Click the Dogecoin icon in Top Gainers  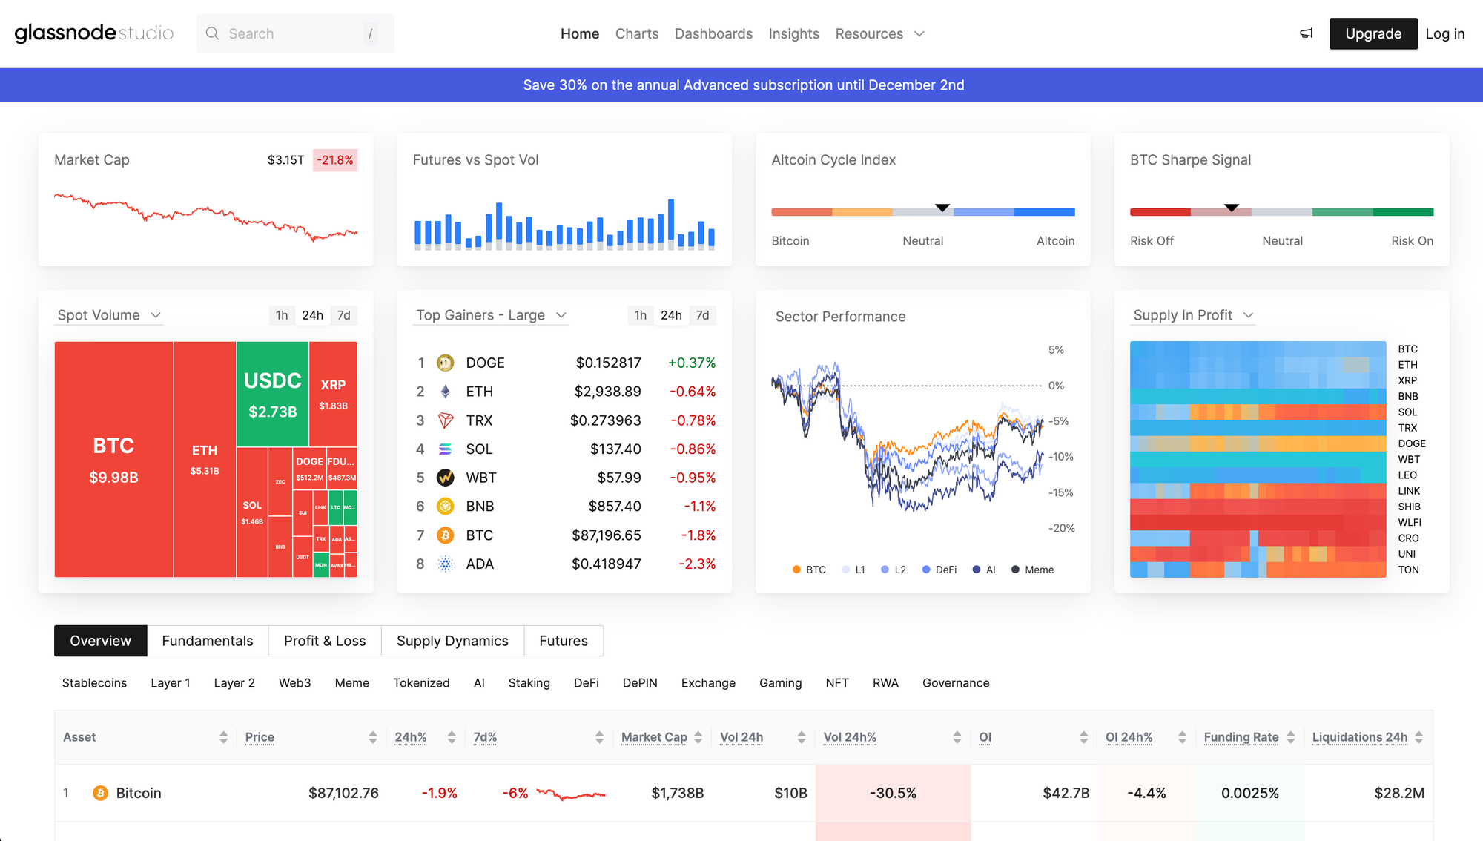[x=445, y=363]
